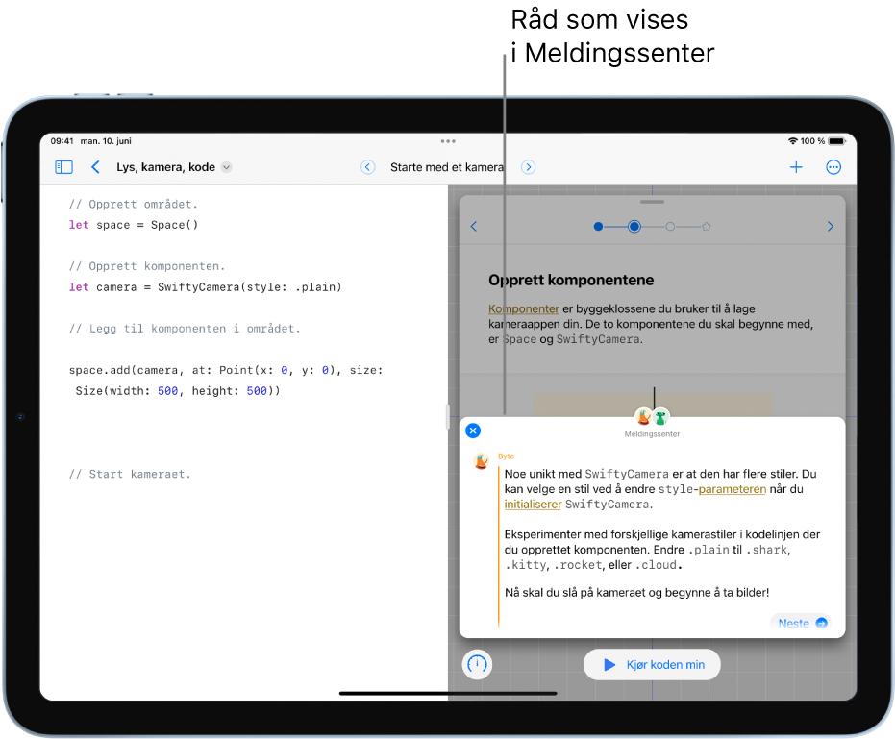Open the more options ellipsis menu
The width and height of the screenshot is (895, 739).
(833, 167)
